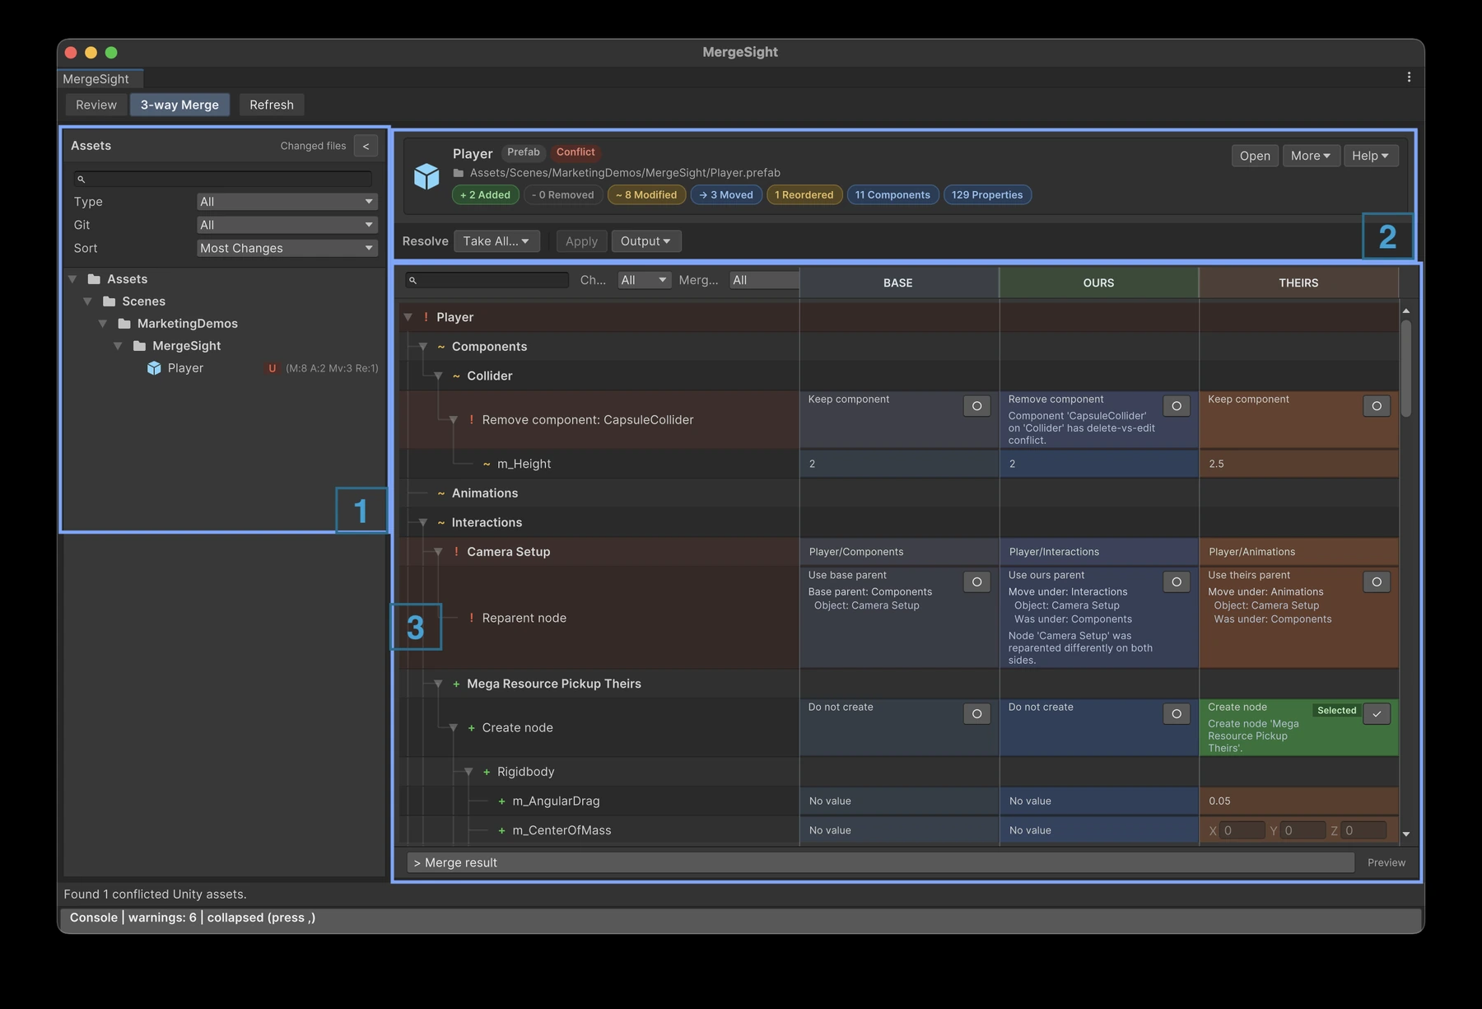Click the three-dot options menu icon
The height and width of the screenshot is (1009, 1482).
pos(1409,77)
